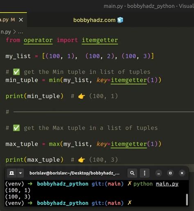Viewport: 194px width, 211px height.
Task: Select the main.py editor tab
Action: (x=13, y=20)
